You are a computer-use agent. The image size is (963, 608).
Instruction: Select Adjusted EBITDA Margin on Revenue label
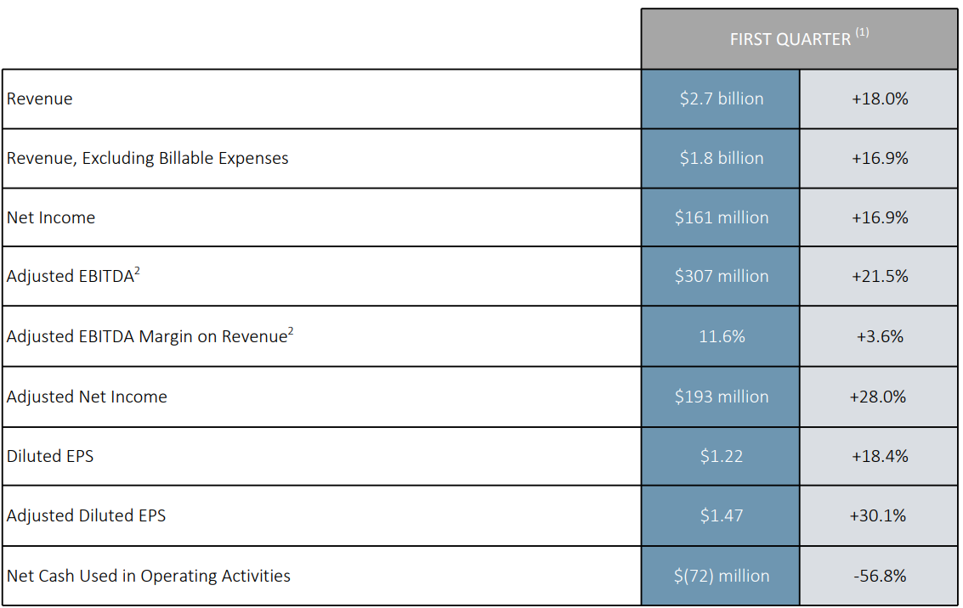150,336
